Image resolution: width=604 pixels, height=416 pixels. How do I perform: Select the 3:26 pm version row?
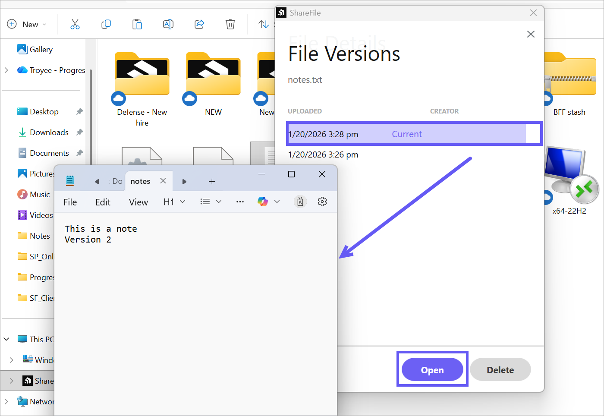pos(322,154)
